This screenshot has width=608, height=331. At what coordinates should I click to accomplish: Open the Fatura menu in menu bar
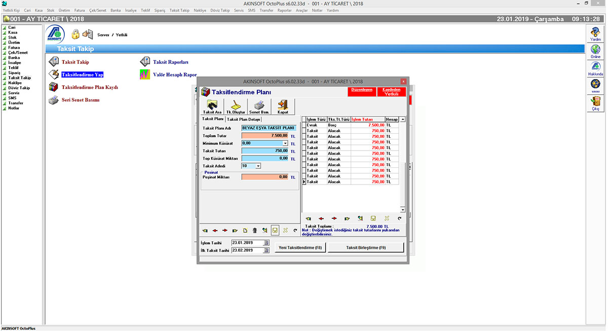pyautogui.click(x=80, y=10)
